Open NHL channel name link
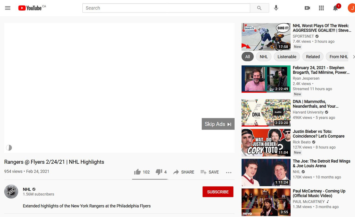The height and width of the screenshot is (217, 355). [x=27, y=189]
